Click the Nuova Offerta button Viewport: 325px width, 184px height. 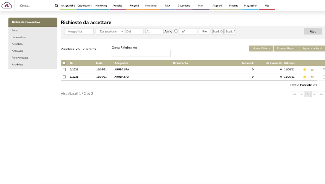click(x=261, y=49)
